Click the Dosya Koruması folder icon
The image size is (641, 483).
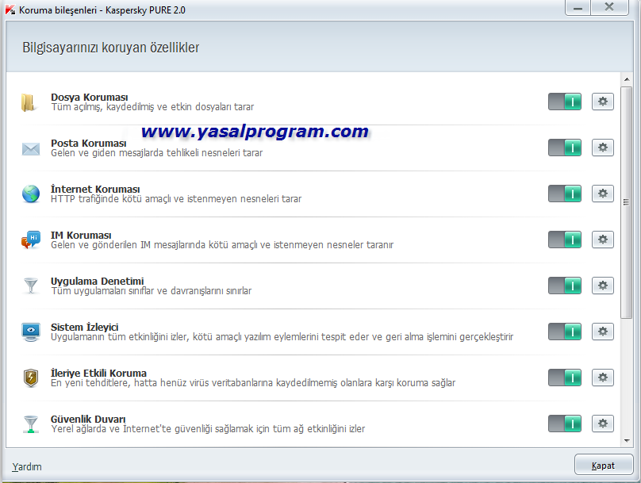click(x=29, y=102)
